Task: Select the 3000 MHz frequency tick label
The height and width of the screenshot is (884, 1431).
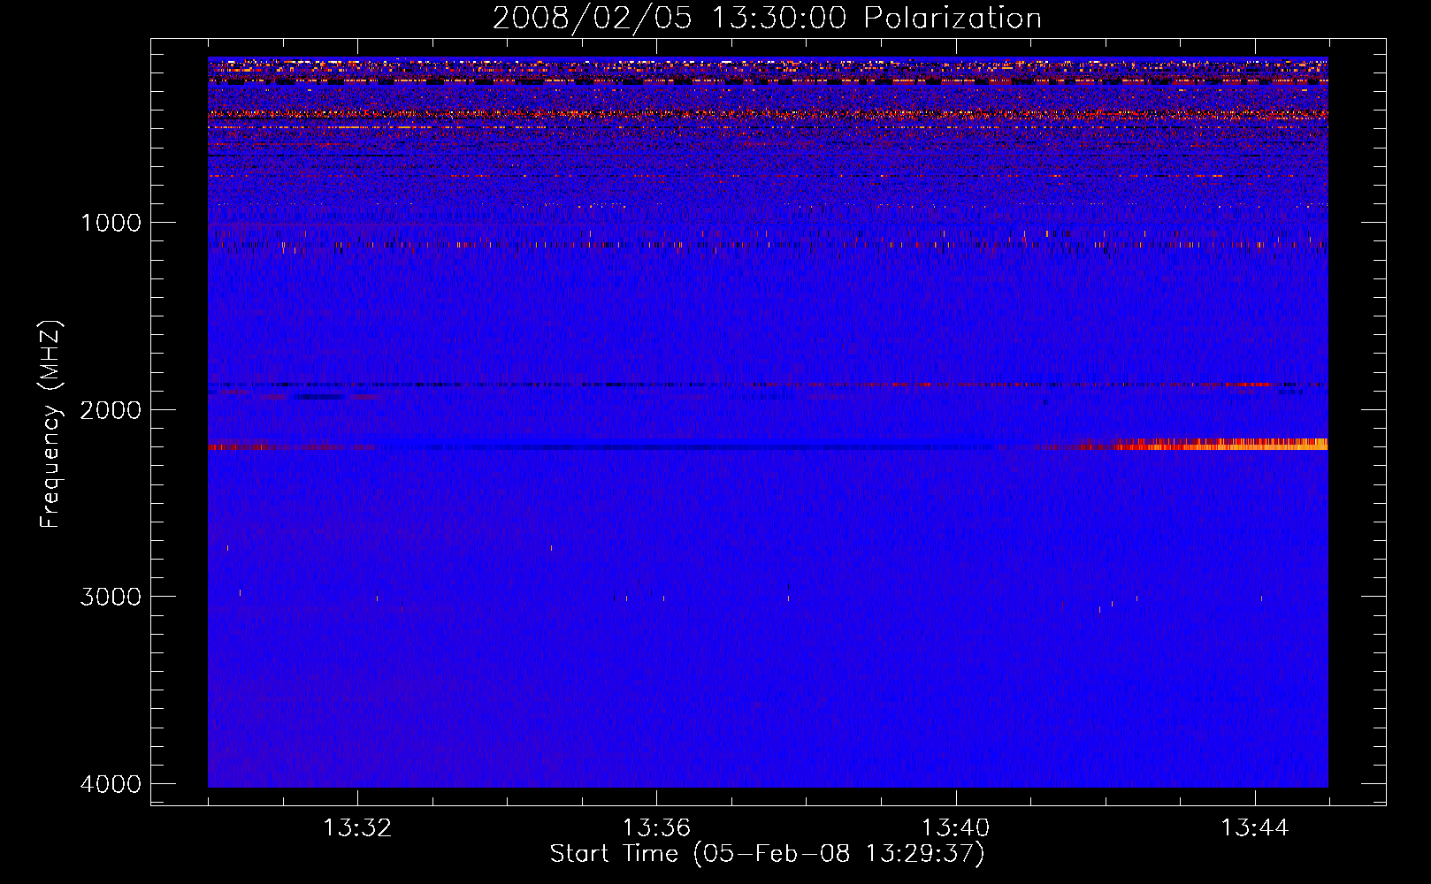Action: (111, 597)
